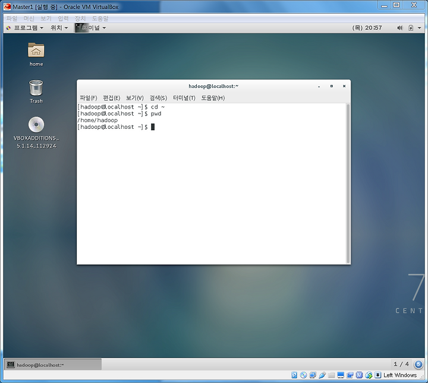This screenshot has height=383, width=428.
Task: Open the VBOXADDITIONS disc icon on desktop
Action: 36,125
